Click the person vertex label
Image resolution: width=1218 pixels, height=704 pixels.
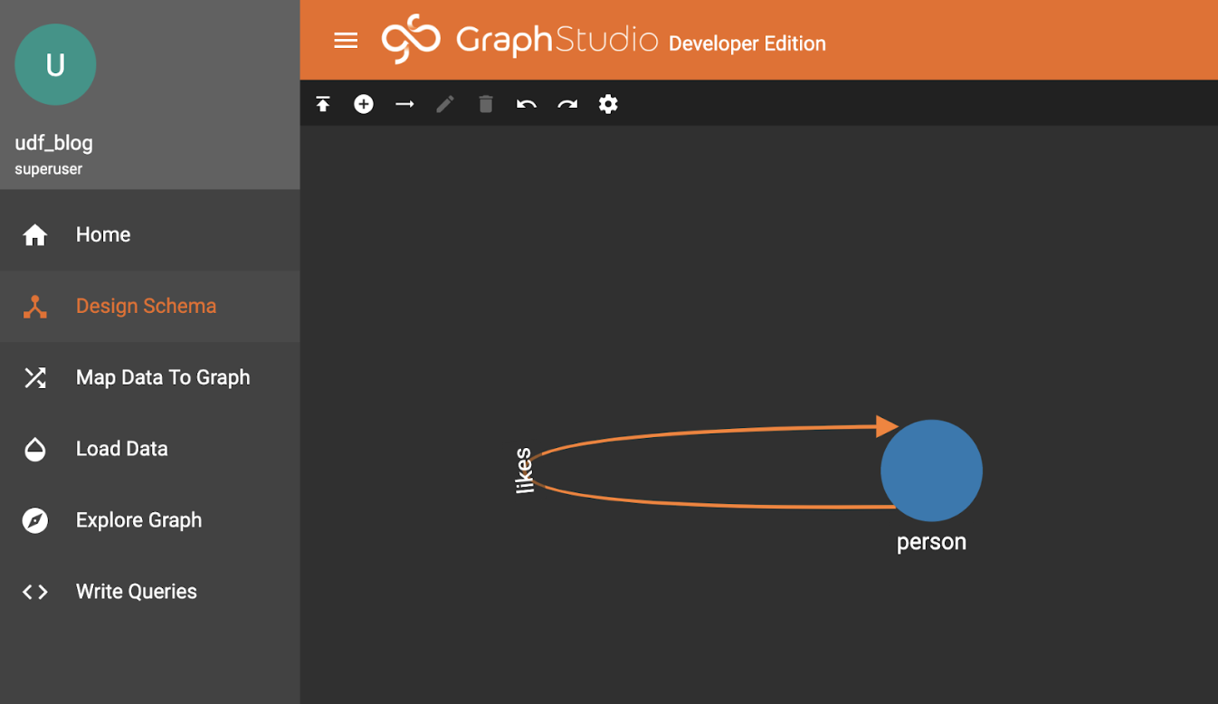[x=931, y=542]
